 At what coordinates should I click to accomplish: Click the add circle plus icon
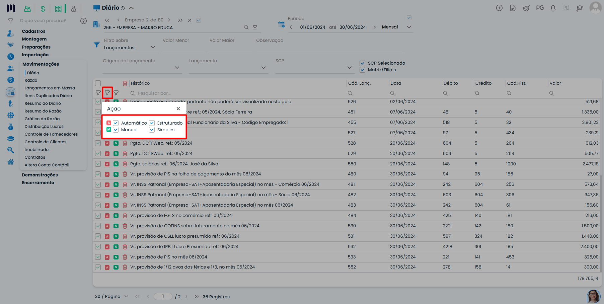[x=499, y=8]
